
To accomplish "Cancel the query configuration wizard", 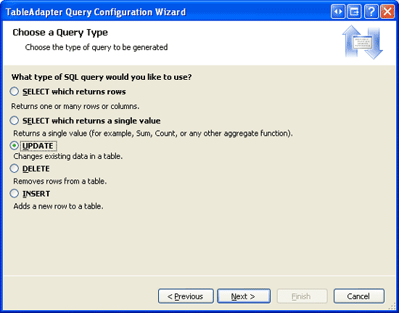I will coord(359,296).
